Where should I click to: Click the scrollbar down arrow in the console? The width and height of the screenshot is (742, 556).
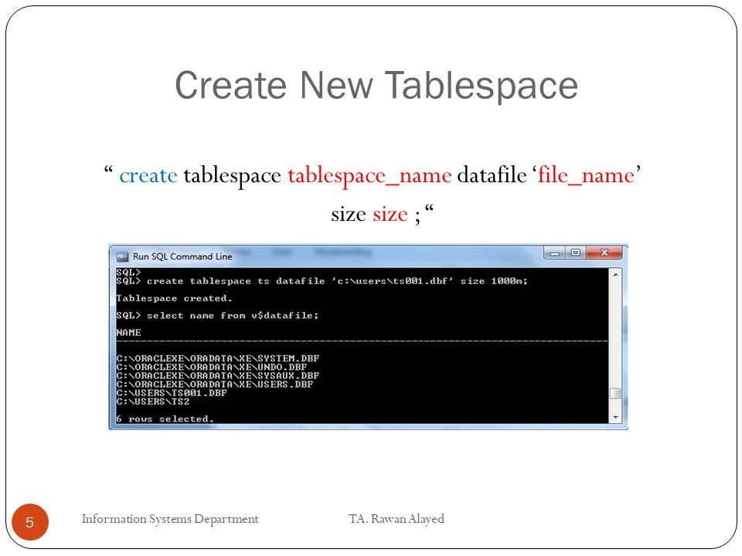click(616, 416)
